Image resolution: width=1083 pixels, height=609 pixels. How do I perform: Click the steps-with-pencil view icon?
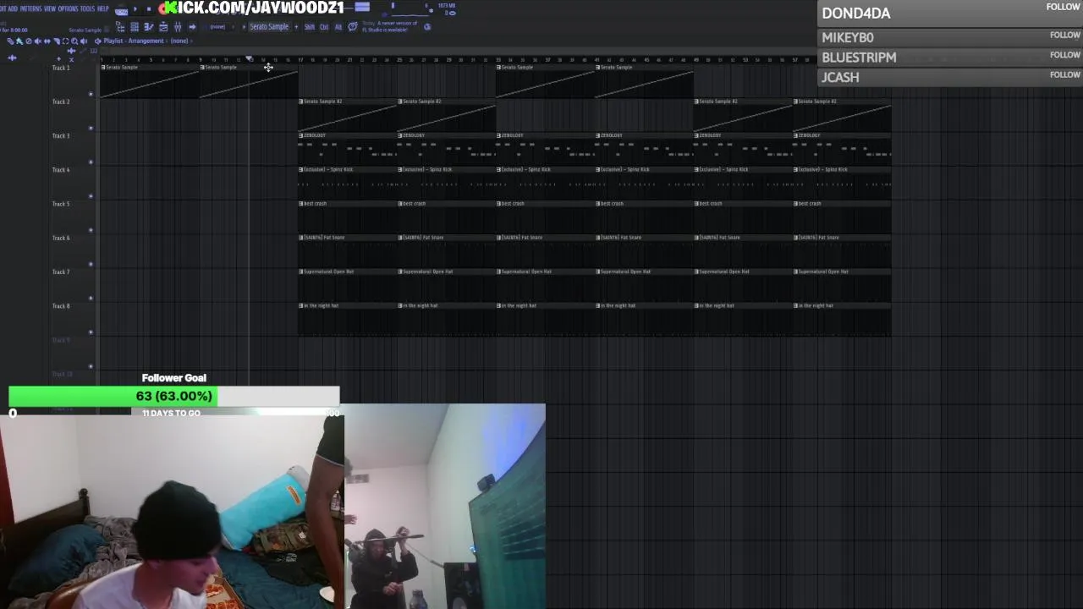pos(150,27)
